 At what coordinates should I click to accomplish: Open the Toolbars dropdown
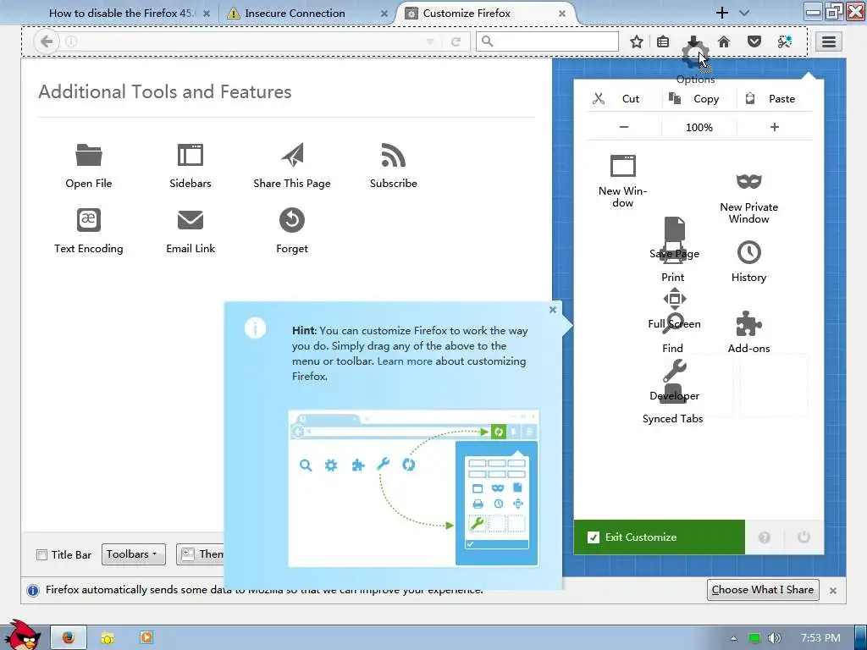coord(133,554)
